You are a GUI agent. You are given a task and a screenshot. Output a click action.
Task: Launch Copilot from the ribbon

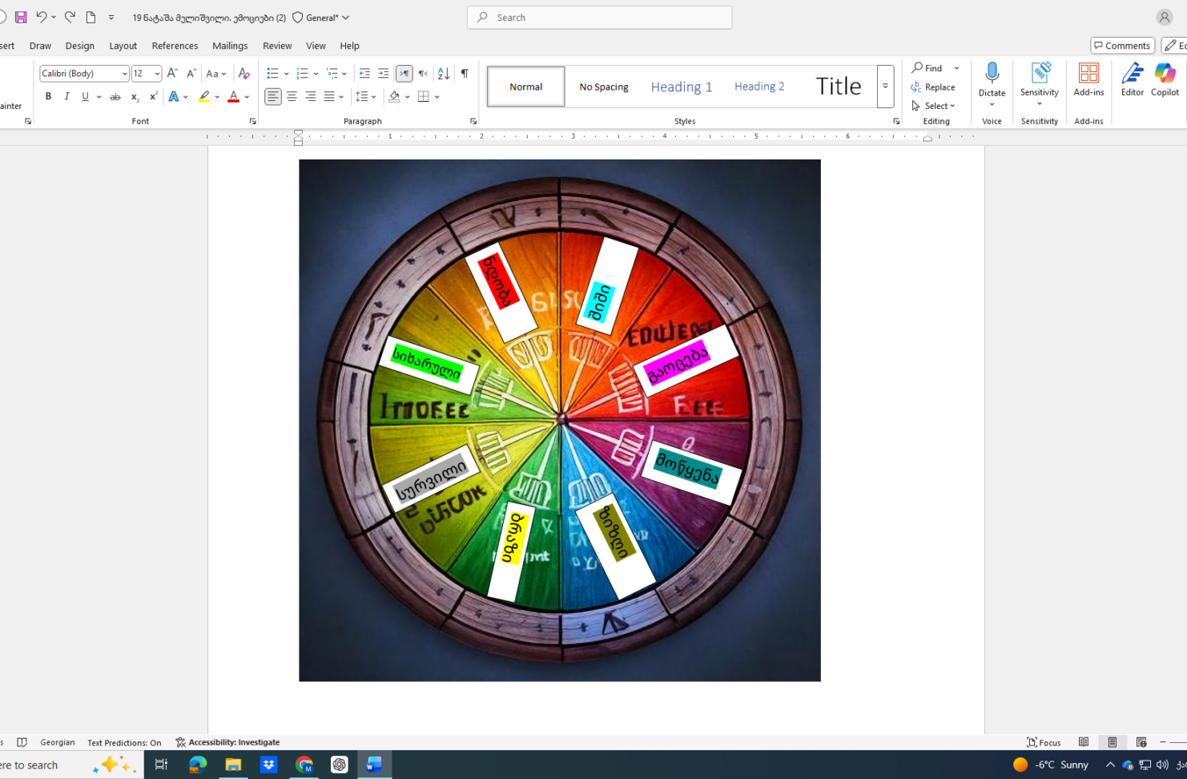tap(1165, 75)
